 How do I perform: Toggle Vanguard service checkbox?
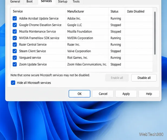pyautogui.click(x=15, y=58)
